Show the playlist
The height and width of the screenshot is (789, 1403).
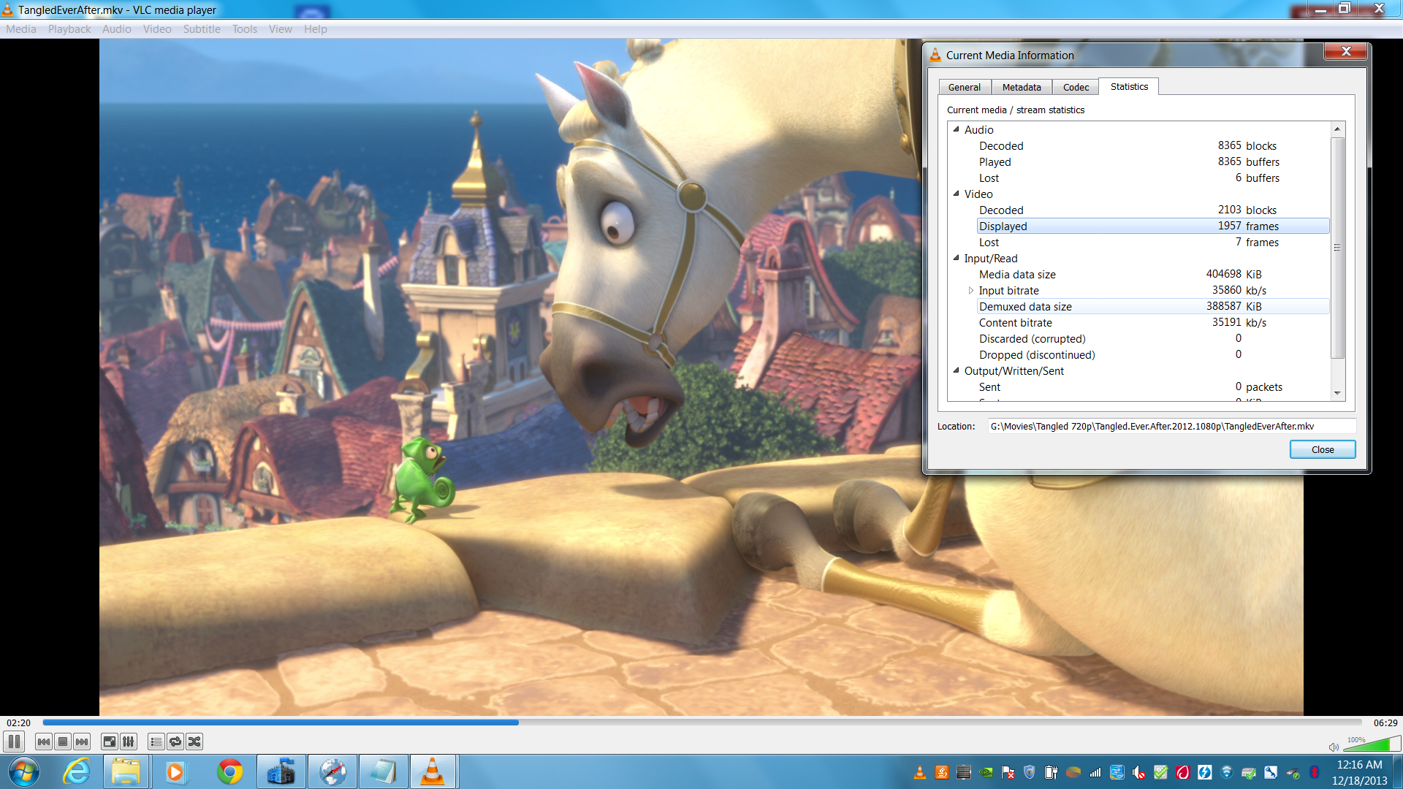tap(156, 742)
